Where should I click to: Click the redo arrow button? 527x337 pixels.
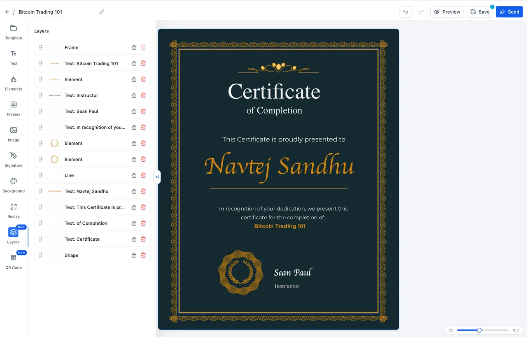tap(421, 12)
